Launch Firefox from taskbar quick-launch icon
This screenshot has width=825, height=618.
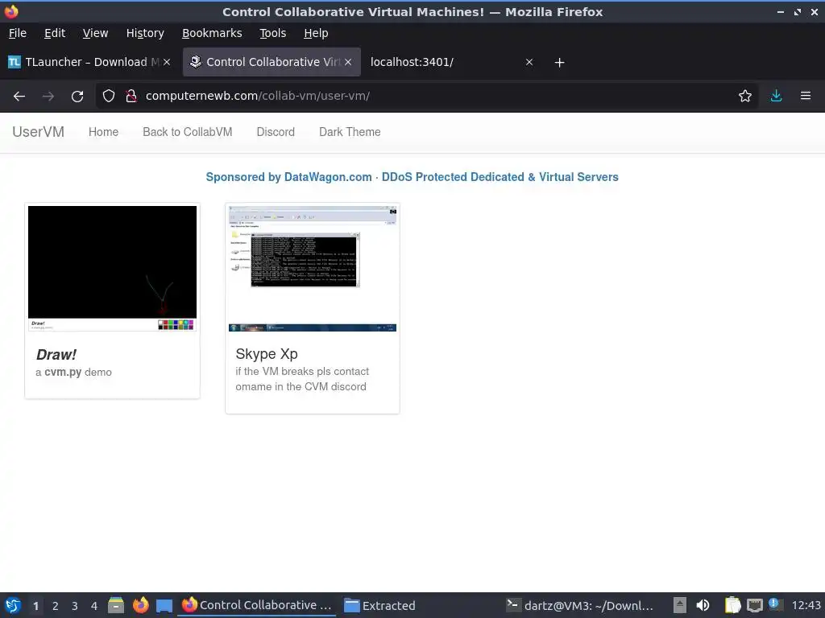[x=140, y=605]
